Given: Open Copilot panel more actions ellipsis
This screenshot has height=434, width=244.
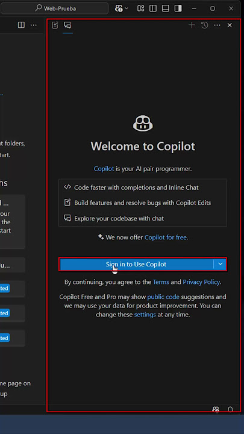Looking at the screenshot, I should [217, 25].
